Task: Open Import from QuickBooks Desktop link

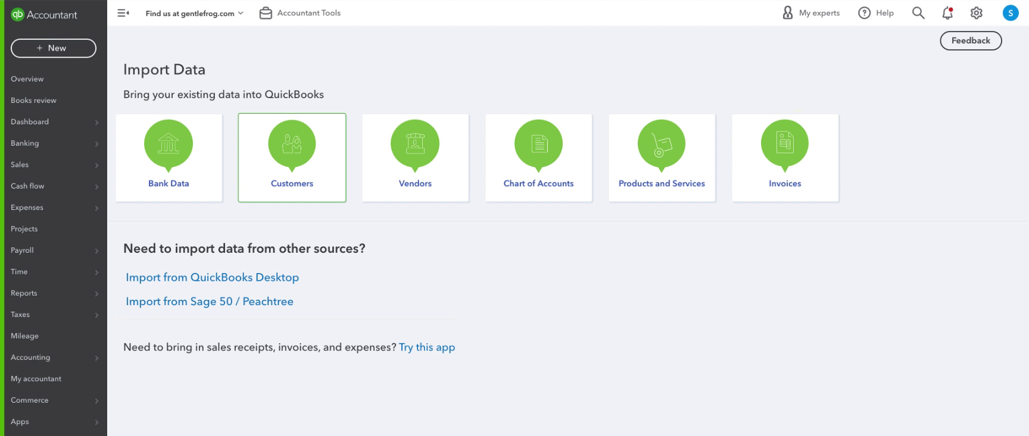Action: point(212,277)
